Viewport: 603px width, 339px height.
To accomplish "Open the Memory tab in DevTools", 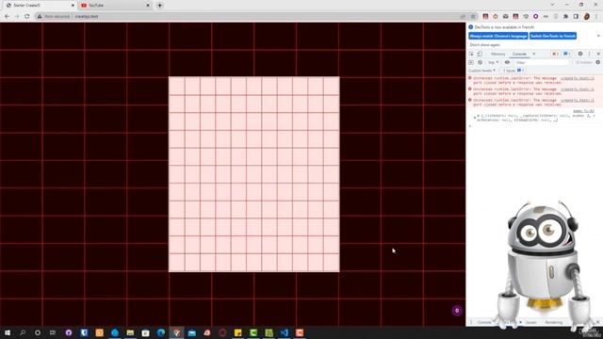I will coord(498,54).
